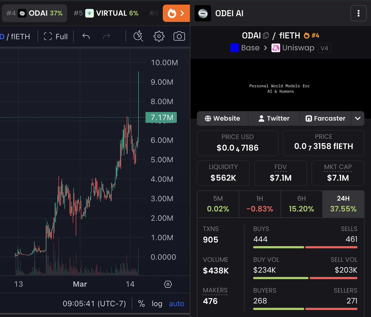Take a chart snapshot with camera icon

coord(179,36)
